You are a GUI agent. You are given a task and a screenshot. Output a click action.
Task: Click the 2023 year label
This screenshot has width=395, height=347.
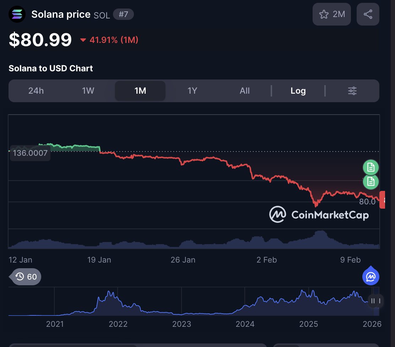[182, 324]
